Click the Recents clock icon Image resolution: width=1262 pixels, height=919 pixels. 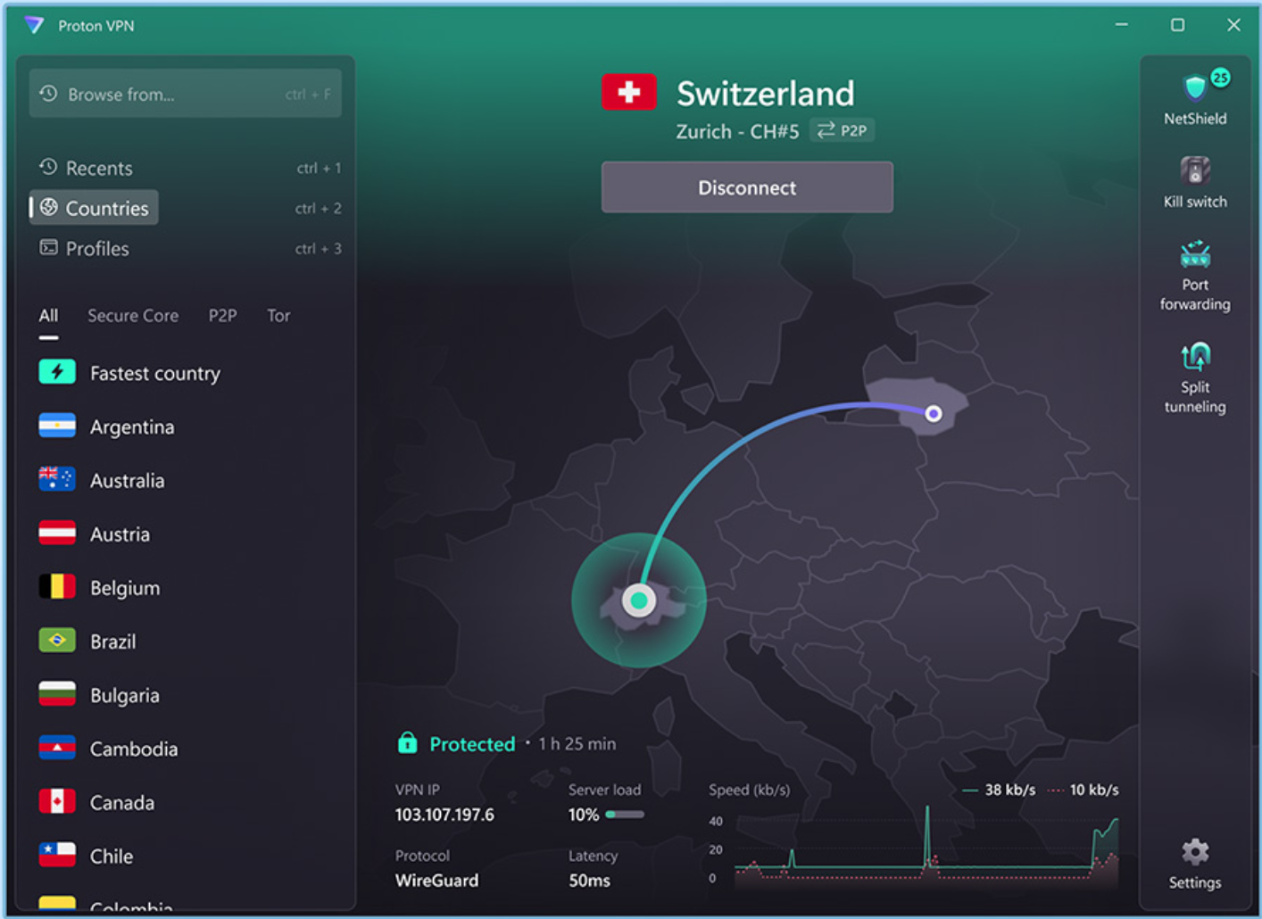(x=48, y=167)
